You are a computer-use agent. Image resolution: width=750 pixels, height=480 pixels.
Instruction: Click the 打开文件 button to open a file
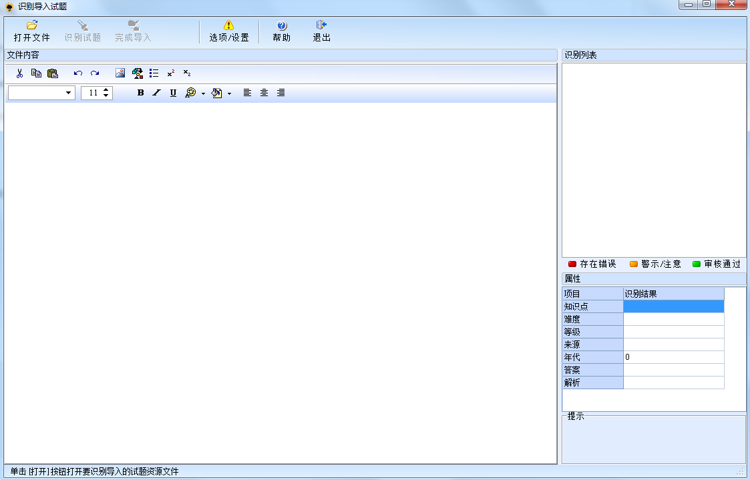coord(31,31)
